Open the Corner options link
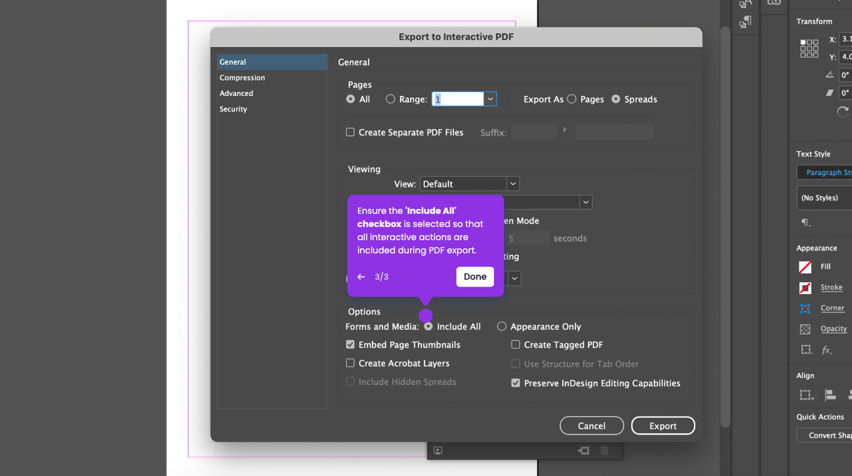Image resolution: width=852 pixels, height=476 pixels. coord(833,308)
